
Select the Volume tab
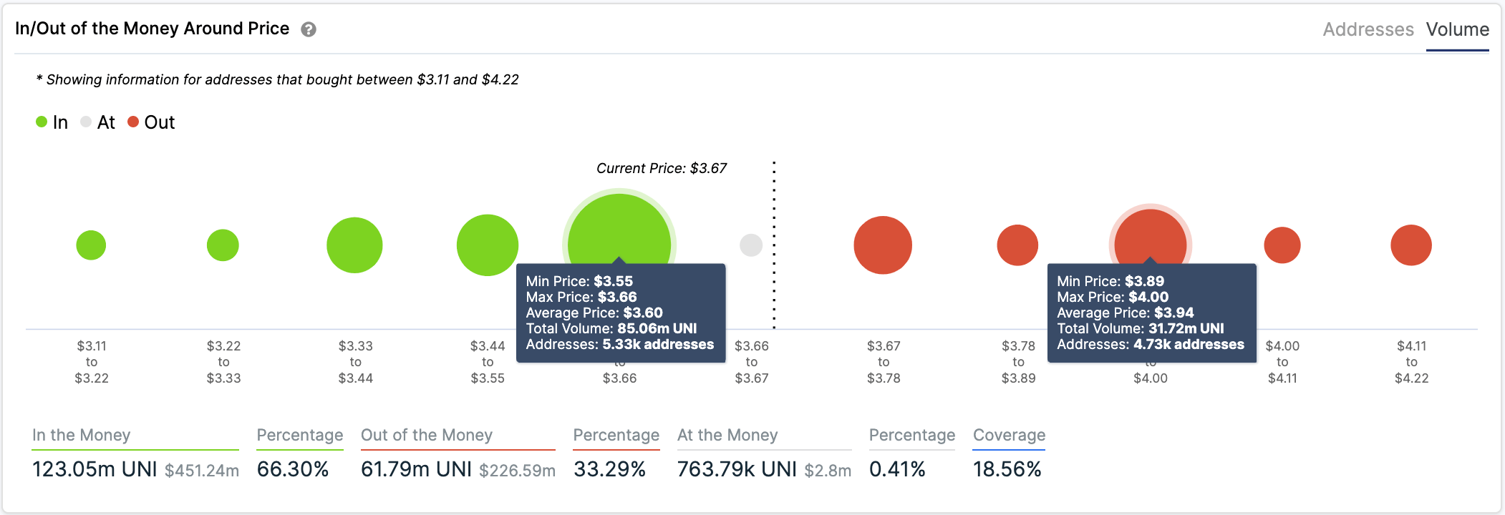(x=1457, y=29)
